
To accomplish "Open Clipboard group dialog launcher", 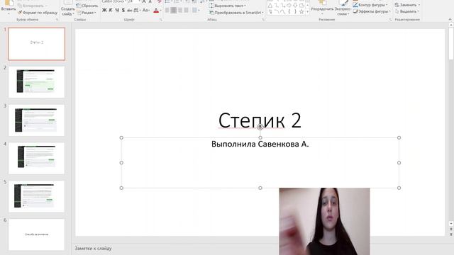I will 57,20.
